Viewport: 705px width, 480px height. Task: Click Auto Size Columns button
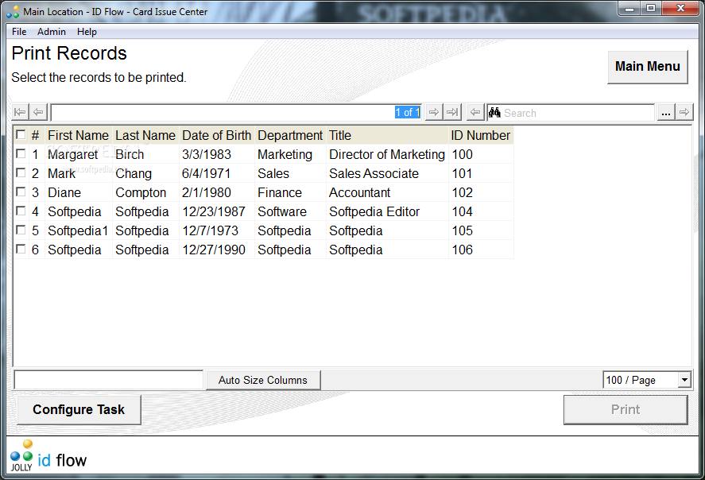click(x=263, y=380)
